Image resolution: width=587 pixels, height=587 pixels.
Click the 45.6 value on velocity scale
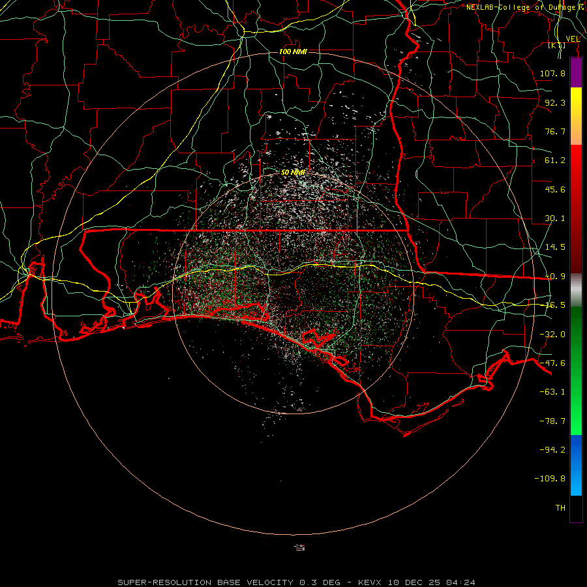pos(555,189)
